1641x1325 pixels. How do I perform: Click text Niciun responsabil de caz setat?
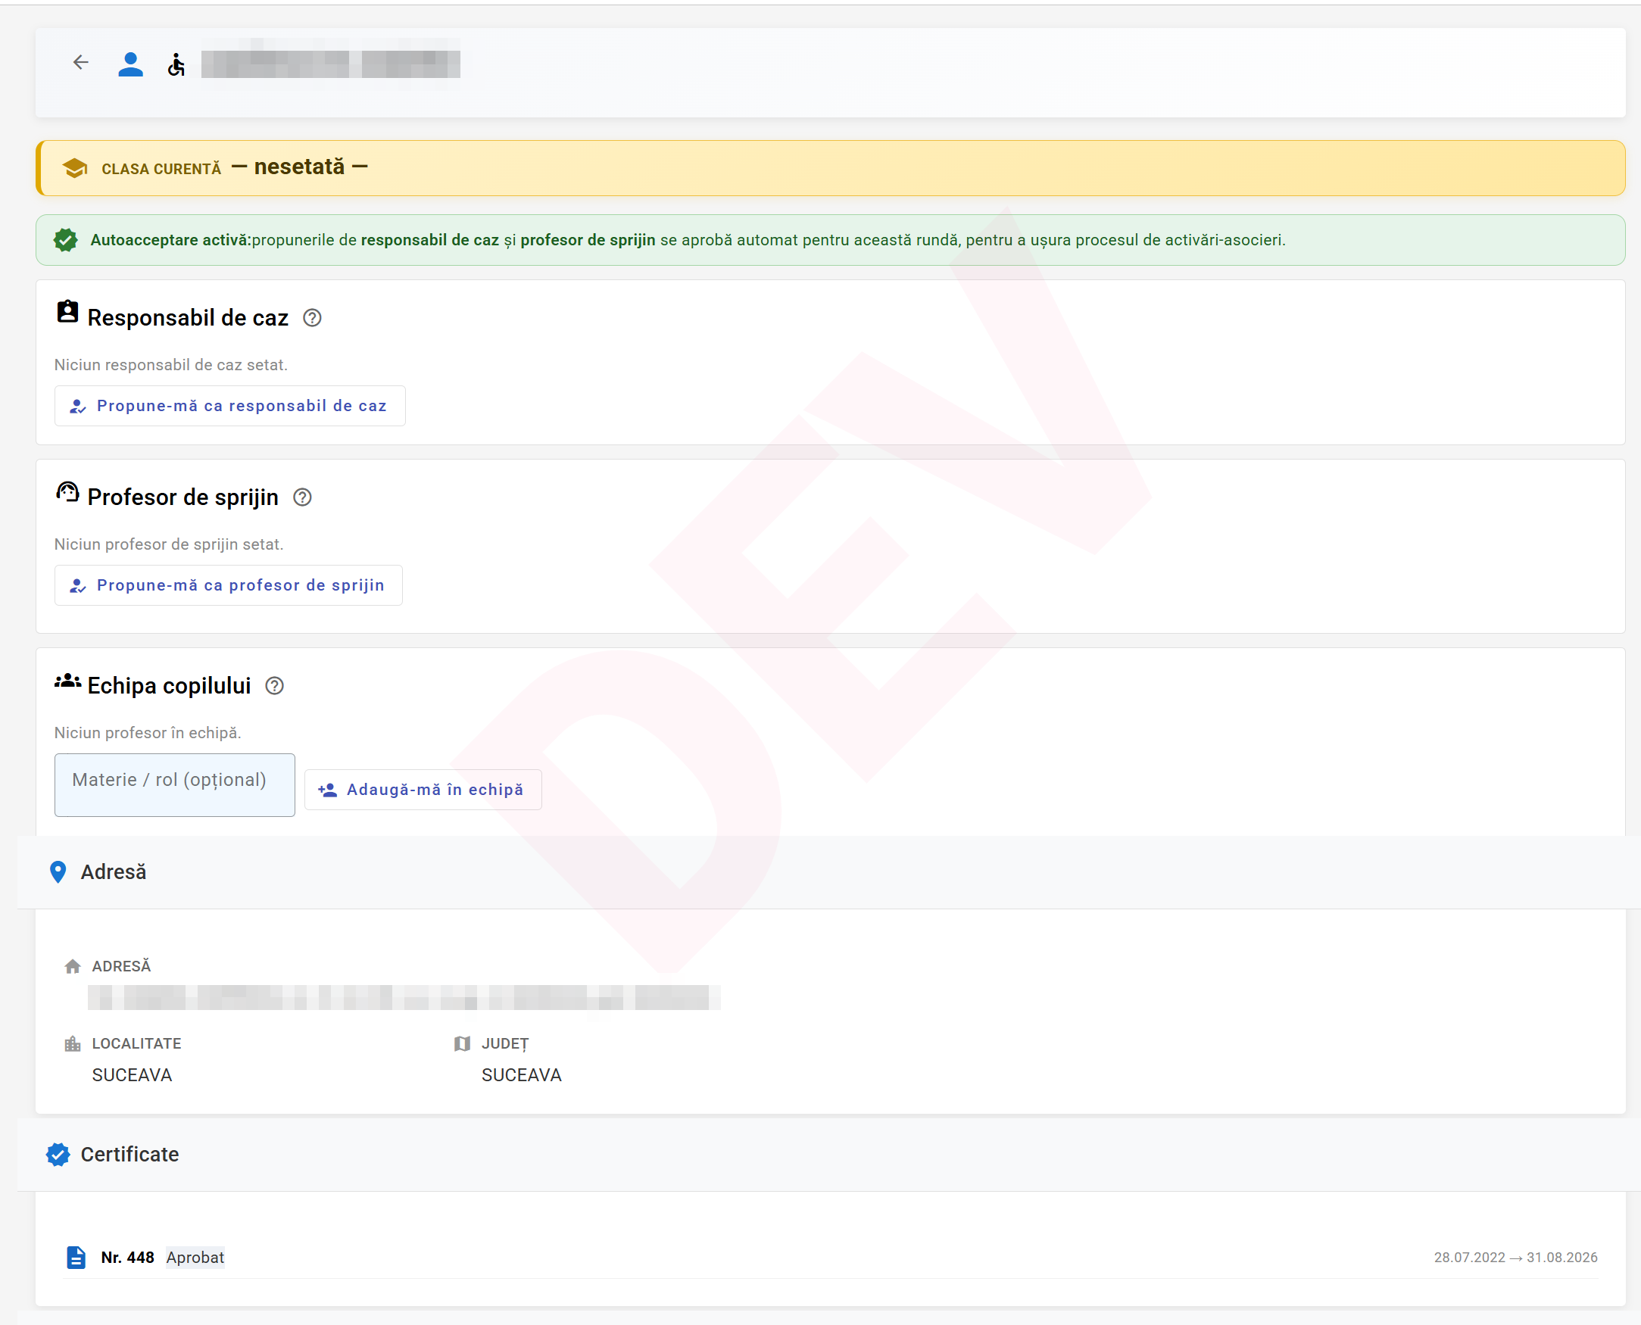click(x=171, y=365)
